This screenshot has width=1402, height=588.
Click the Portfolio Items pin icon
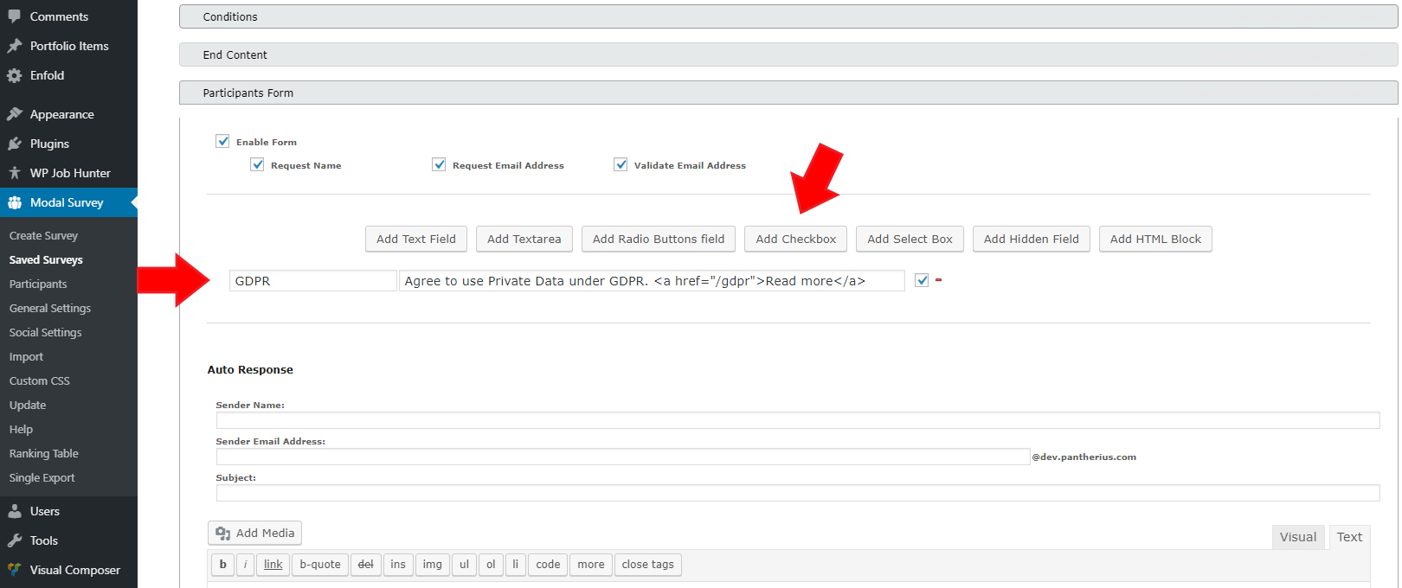(15, 46)
